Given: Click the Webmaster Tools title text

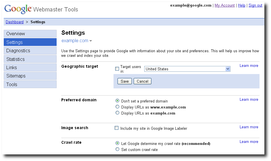Looking at the screenshot, I should [x=55, y=9].
